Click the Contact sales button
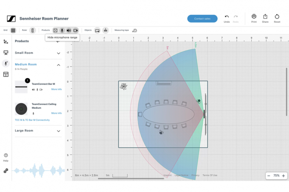The width and height of the screenshot is (289, 192). coord(202,19)
